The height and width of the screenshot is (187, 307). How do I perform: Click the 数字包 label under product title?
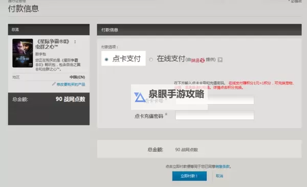40,54
